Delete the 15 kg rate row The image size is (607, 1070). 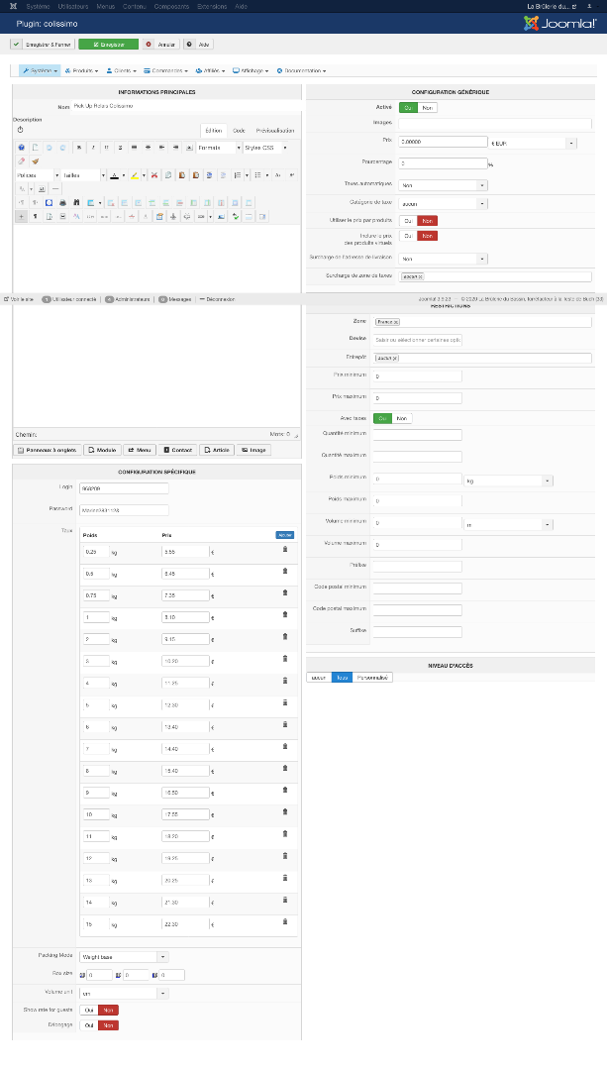pyautogui.click(x=285, y=922)
